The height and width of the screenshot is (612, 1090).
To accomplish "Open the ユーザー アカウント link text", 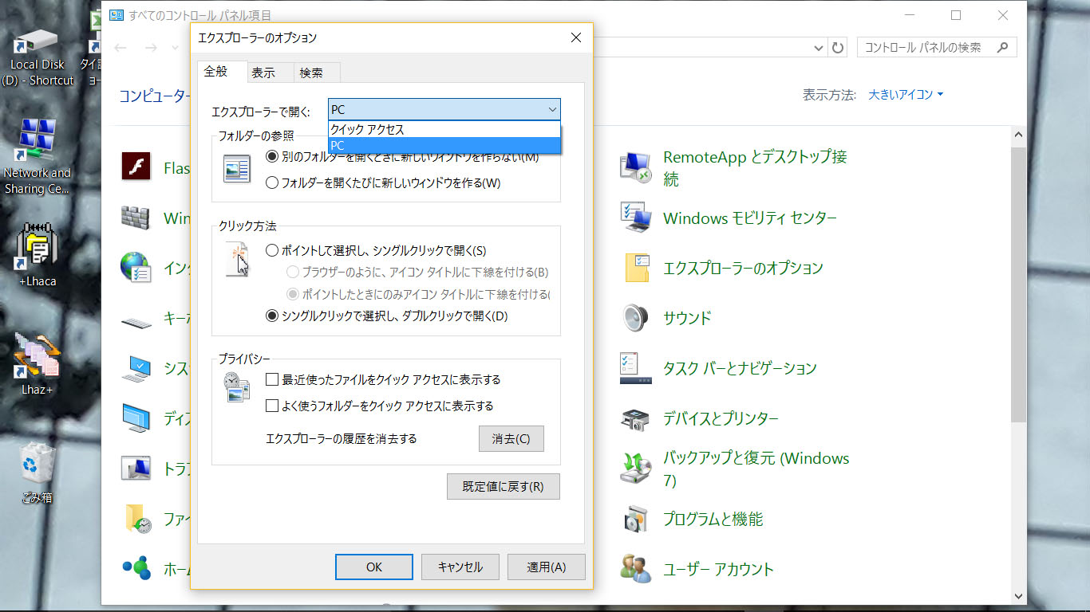I will 718,569.
